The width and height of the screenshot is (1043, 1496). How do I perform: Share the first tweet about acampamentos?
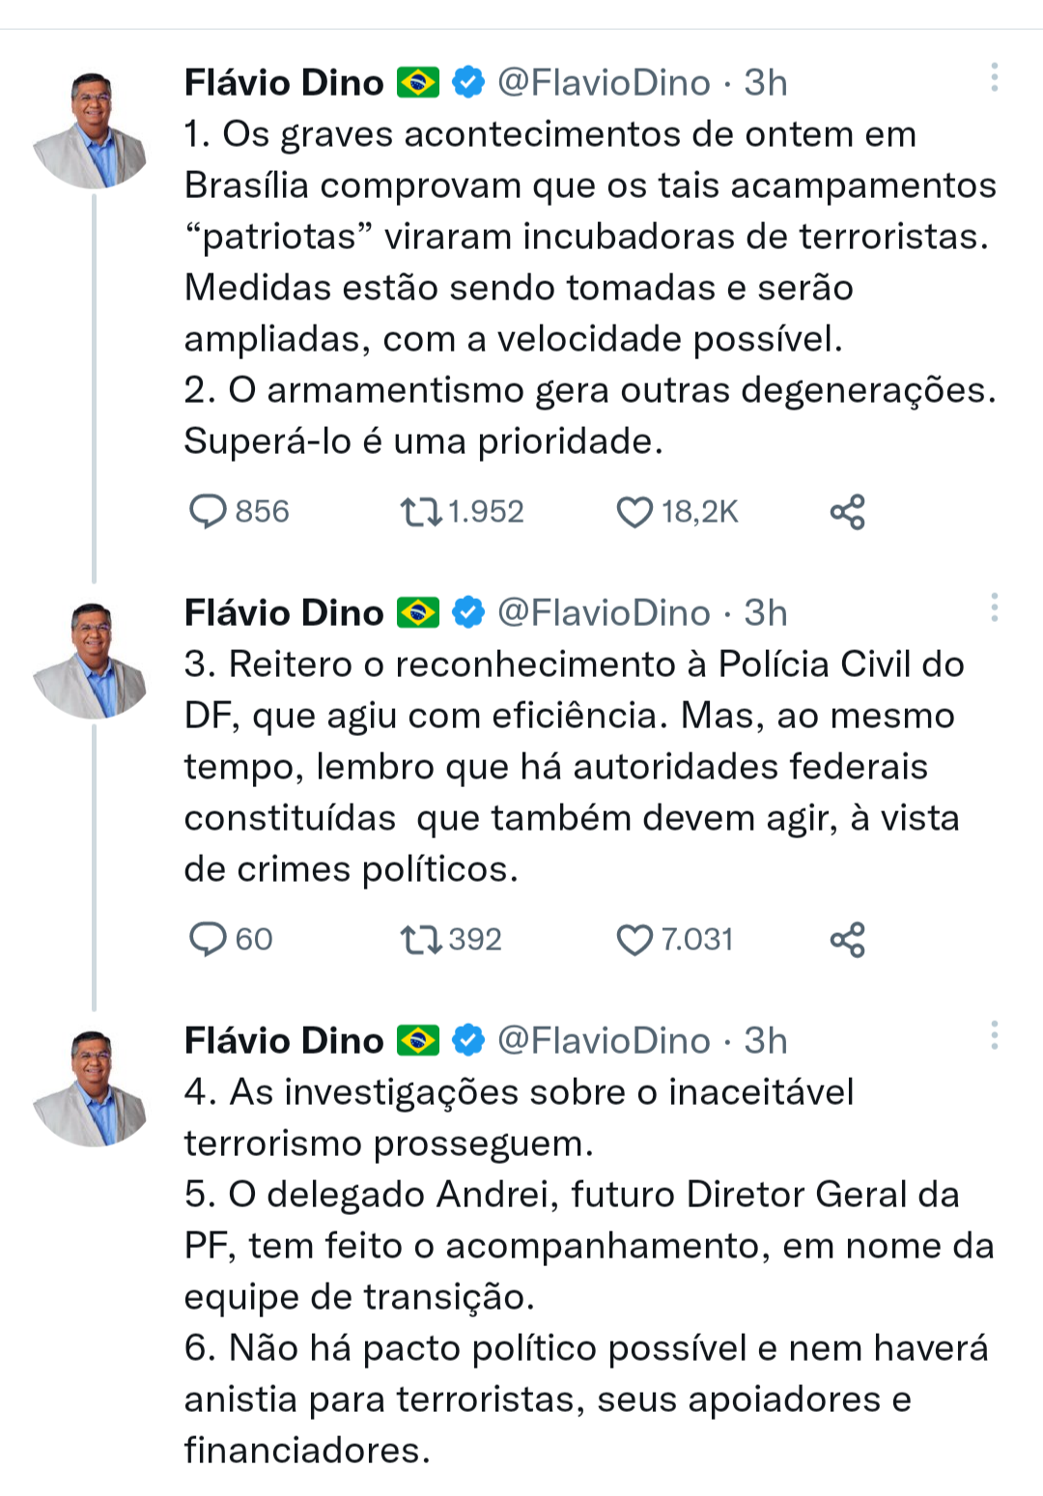pos(847,512)
